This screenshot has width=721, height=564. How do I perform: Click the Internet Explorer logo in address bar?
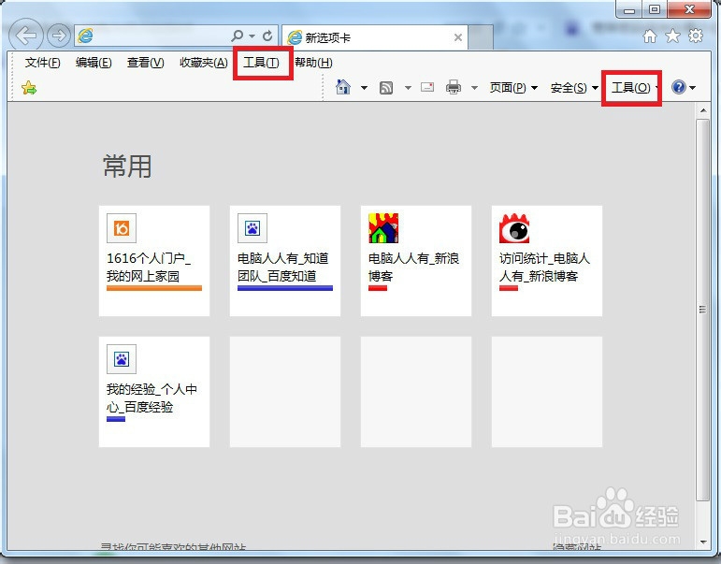[85, 36]
